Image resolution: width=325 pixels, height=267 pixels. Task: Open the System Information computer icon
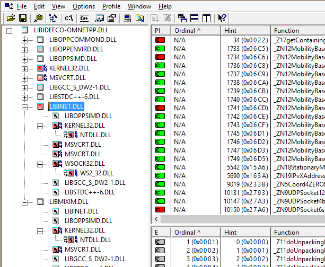tap(127, 18)
